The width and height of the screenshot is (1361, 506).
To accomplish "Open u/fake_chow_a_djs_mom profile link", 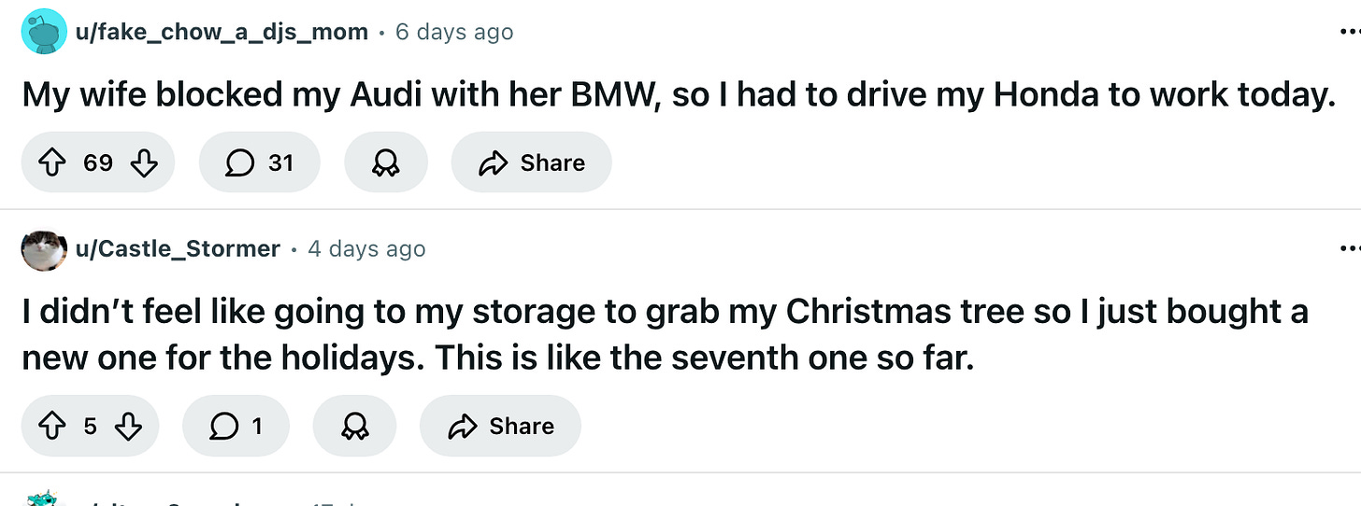I will 222,32.
